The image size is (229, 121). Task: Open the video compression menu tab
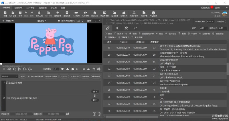(x=42, y=8)
